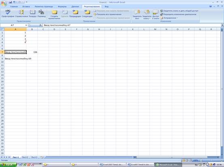
Task: Open taskbar item Excel 2007 Тема1 document
Action: click(112, 165)
